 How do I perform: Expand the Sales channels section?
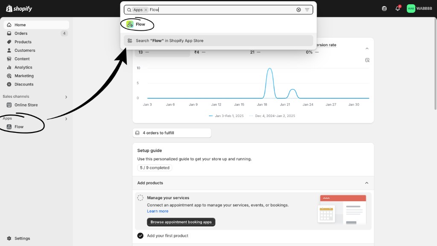(x=66, y=97)
